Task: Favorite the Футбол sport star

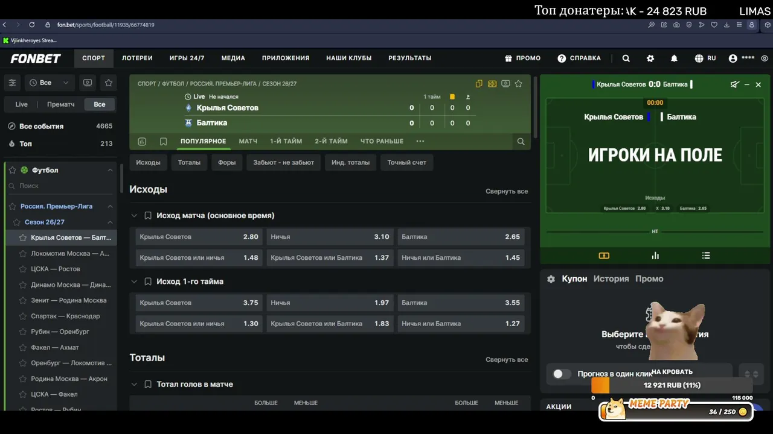Action: click(13, 170)
